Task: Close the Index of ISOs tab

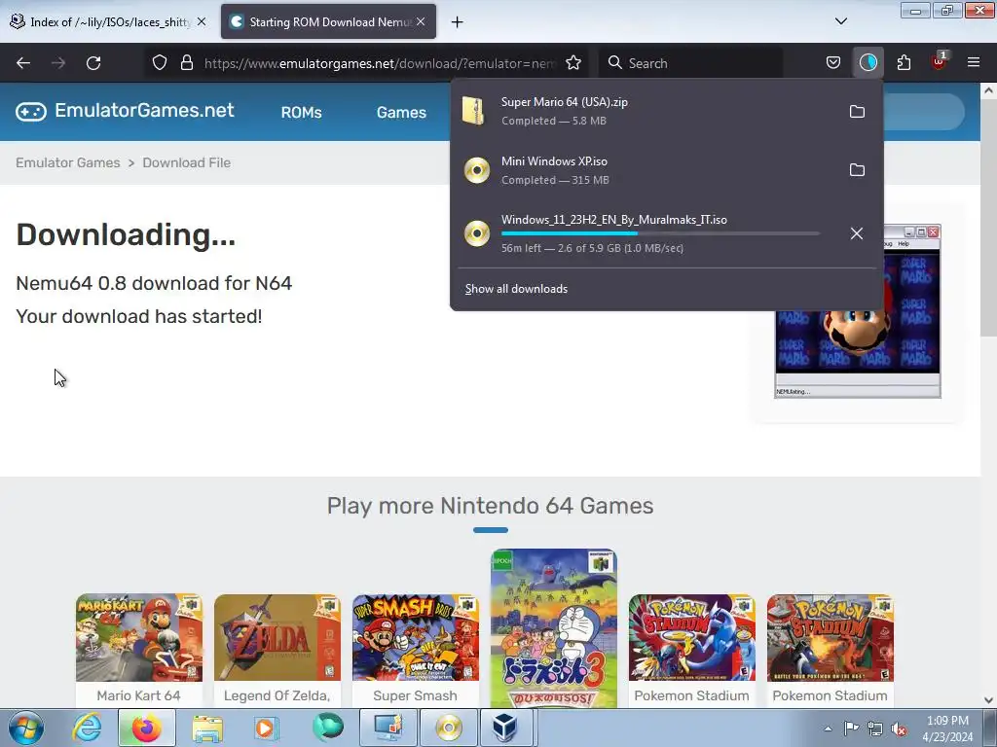Action: pos(202,21)
